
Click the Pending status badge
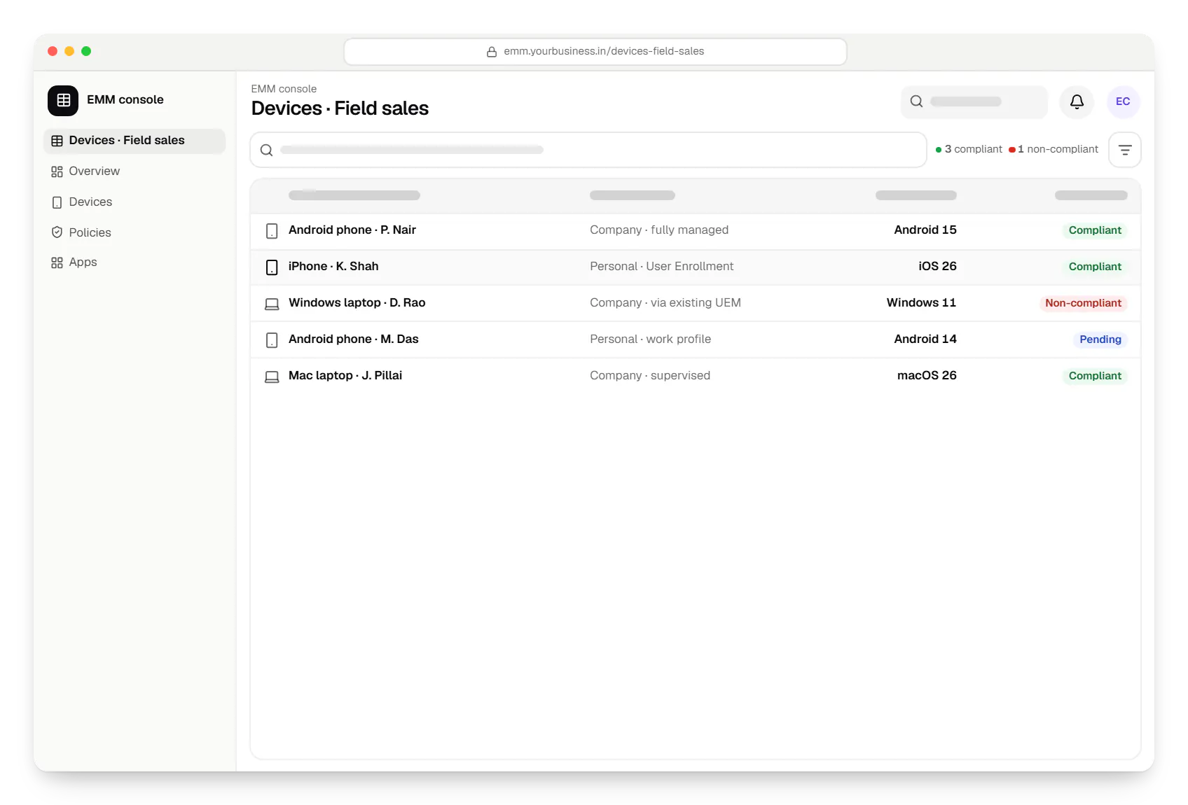coord(1100,339)
